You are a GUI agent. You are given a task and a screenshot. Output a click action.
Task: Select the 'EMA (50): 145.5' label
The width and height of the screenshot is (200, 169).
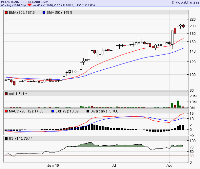59,12
